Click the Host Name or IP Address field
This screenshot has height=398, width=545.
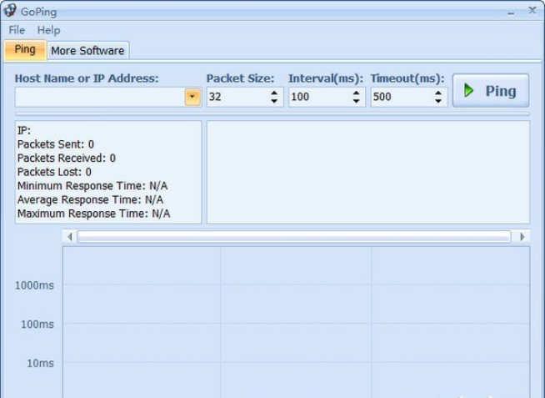100,97
